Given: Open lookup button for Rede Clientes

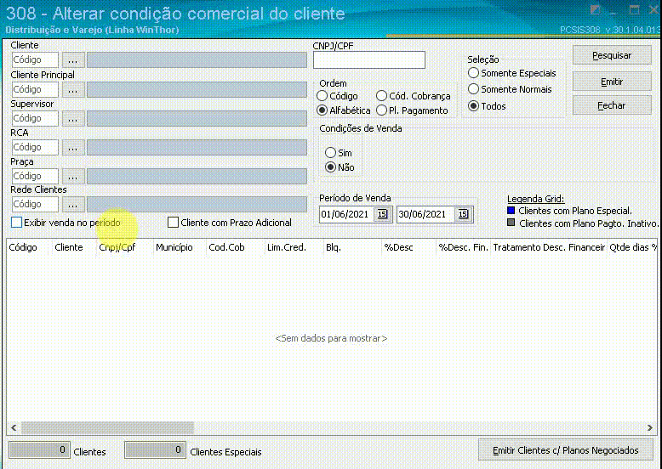Looking at the screenshot, I should coord(73,205).
